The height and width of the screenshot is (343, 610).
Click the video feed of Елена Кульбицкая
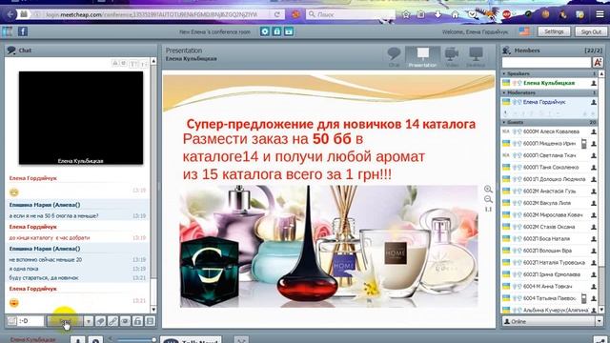(81, 118)
